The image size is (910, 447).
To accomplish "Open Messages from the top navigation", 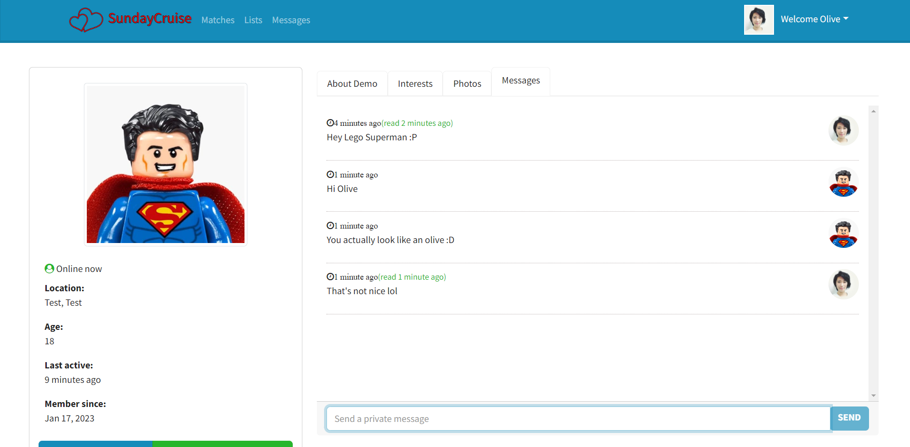I will pyautogui.click(x=291, y=20).
